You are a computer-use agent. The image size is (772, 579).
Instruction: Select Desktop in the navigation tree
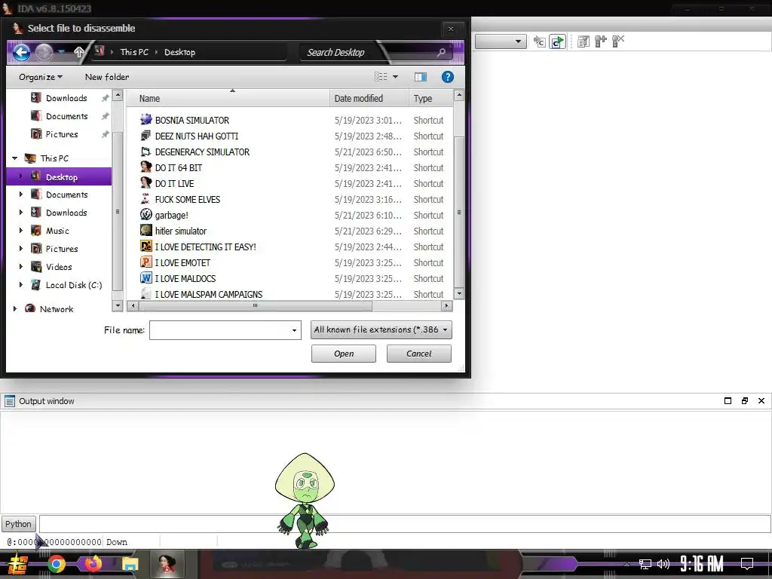click(x=59, y=176)
